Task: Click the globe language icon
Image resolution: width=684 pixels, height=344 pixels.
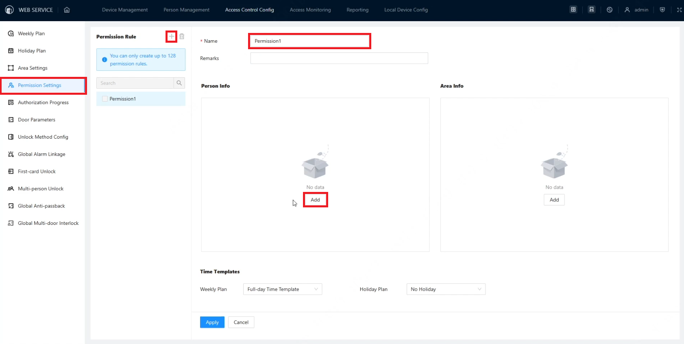Action: [x=610, y=10]
